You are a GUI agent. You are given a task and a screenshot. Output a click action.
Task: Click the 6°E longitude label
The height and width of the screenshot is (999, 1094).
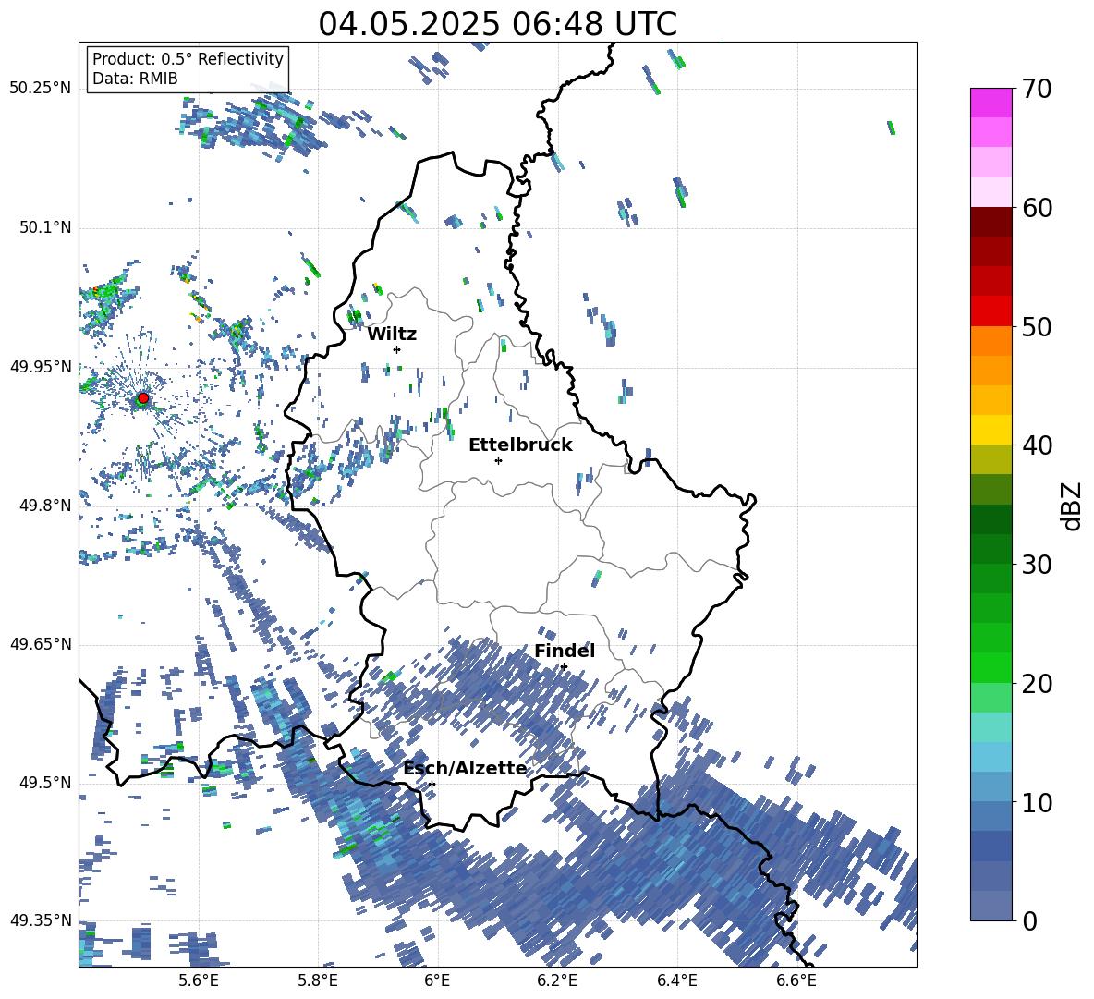click(437, 981)
